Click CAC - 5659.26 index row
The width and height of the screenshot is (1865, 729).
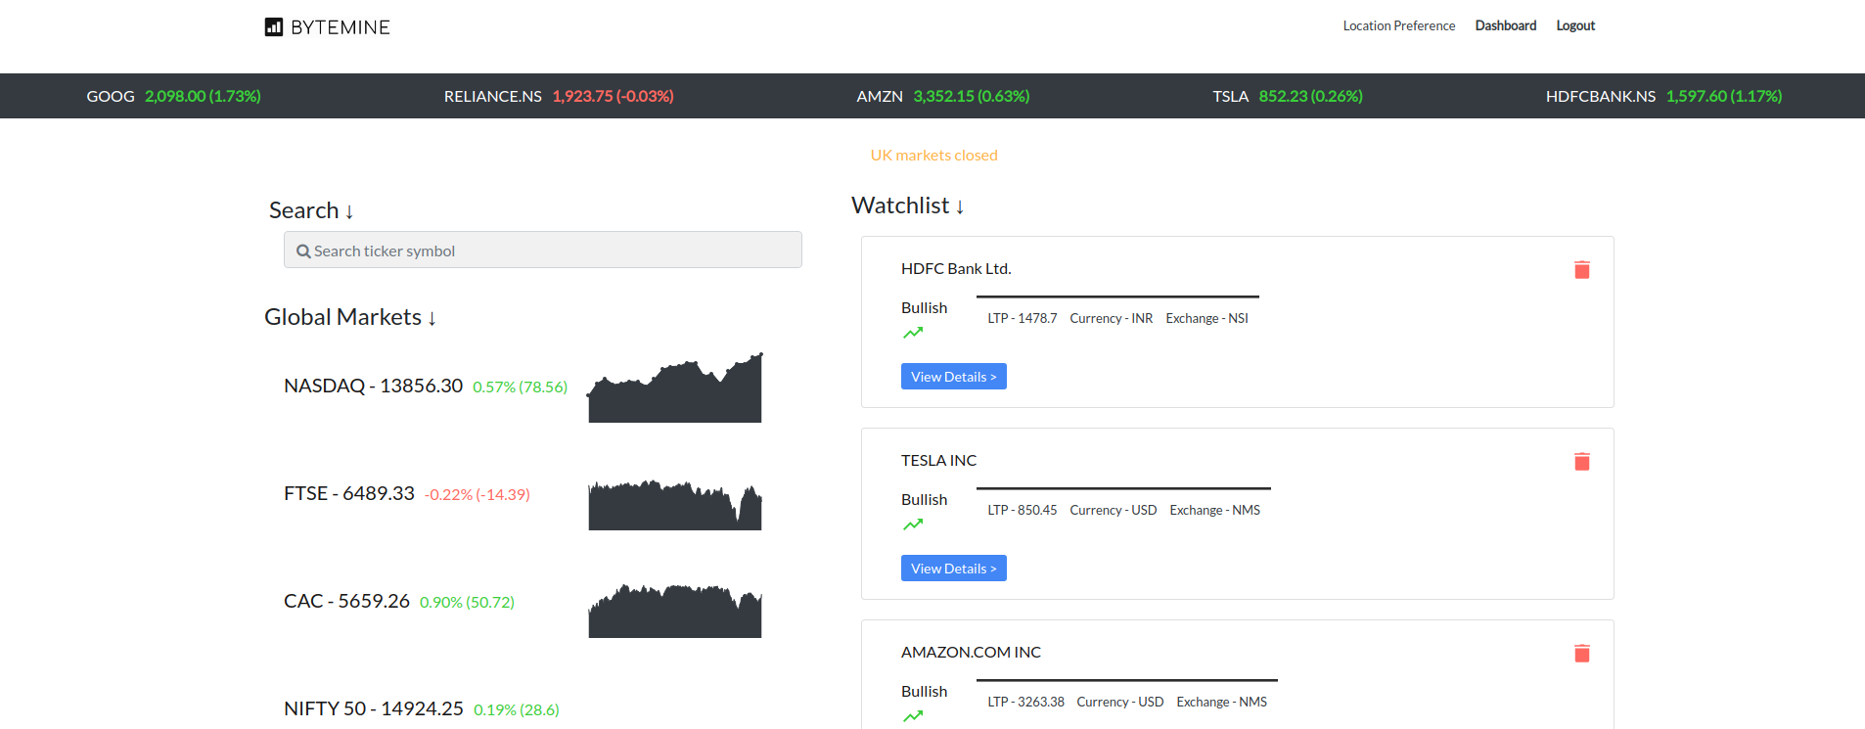(346, 601)
